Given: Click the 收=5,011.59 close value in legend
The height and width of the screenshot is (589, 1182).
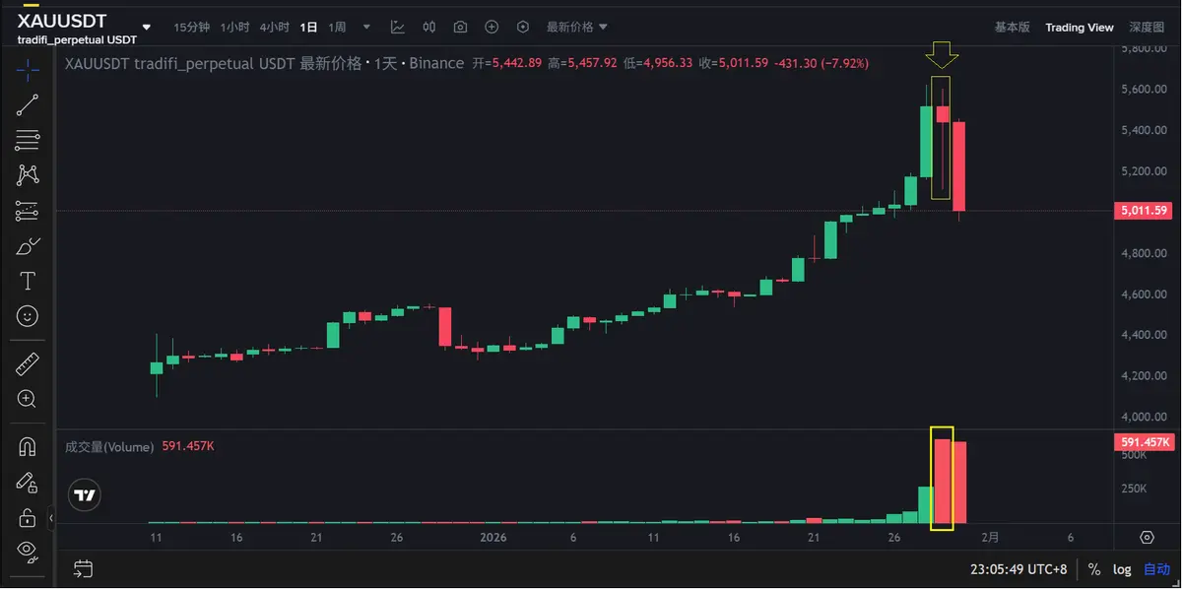Looking at the screenshot, I should 733,63.
